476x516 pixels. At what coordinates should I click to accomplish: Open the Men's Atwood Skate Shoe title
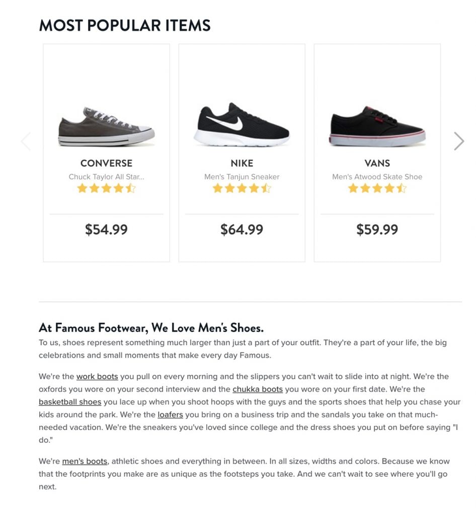click(377, 177)
